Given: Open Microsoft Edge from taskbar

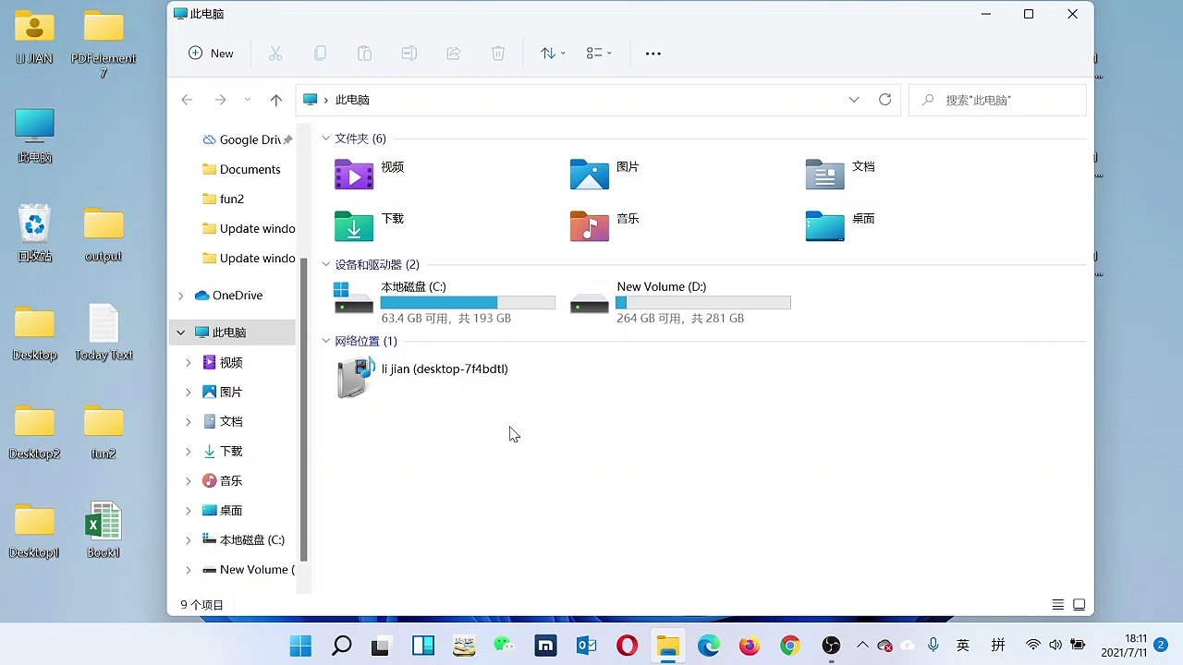Looking at the screenshot, I should coord(708,646).
